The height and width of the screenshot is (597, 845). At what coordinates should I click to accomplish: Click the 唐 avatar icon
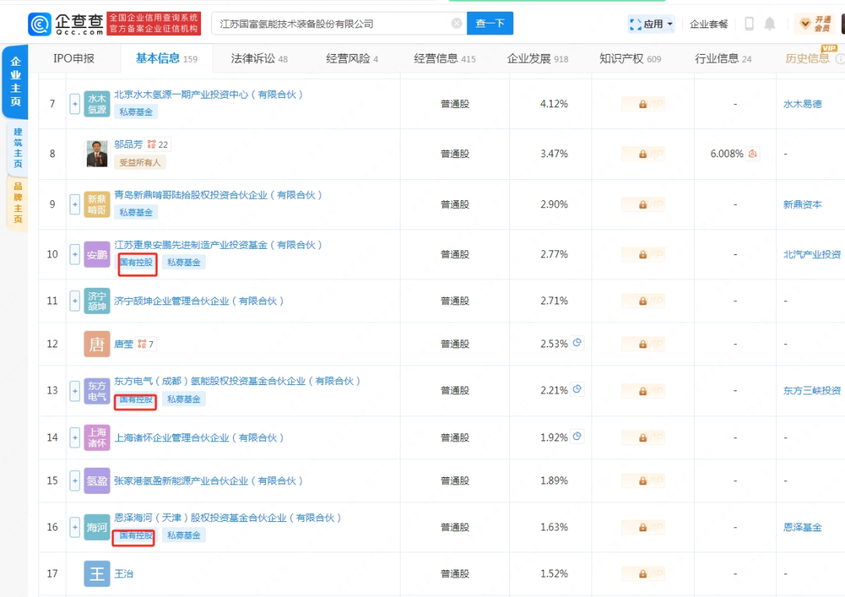97,343
